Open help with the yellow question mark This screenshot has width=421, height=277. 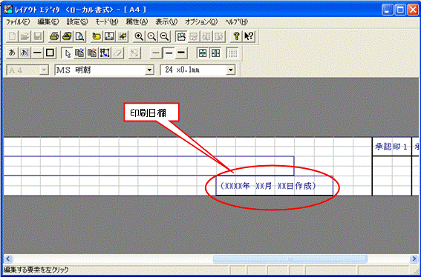point(236,36)
